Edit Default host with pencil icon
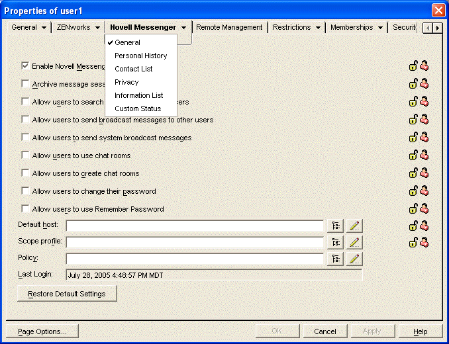449x344 pixels. 354,226
